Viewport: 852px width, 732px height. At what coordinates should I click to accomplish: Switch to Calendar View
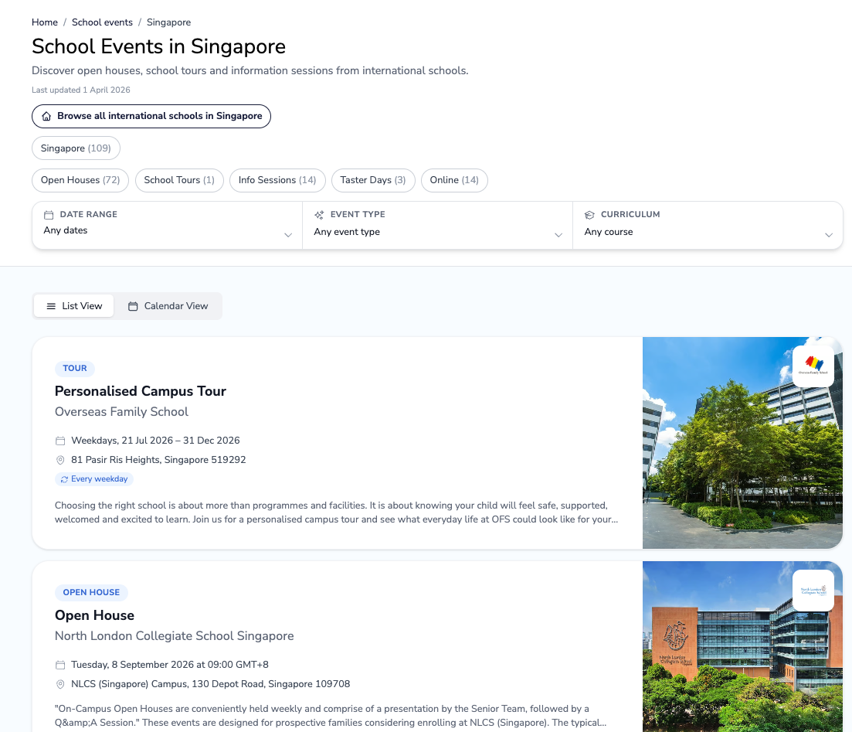coord(168,306)
